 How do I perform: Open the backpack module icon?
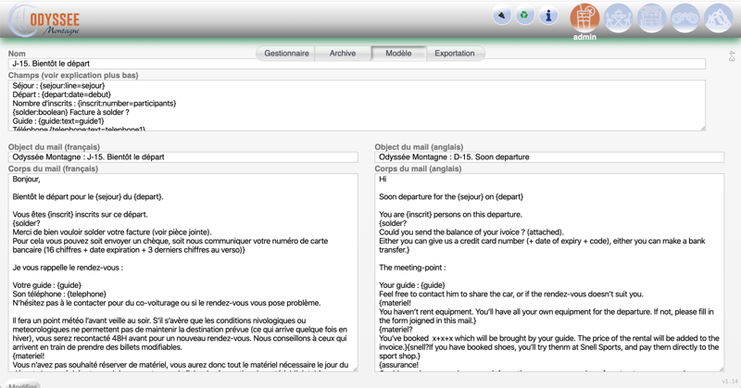[651, 18]
